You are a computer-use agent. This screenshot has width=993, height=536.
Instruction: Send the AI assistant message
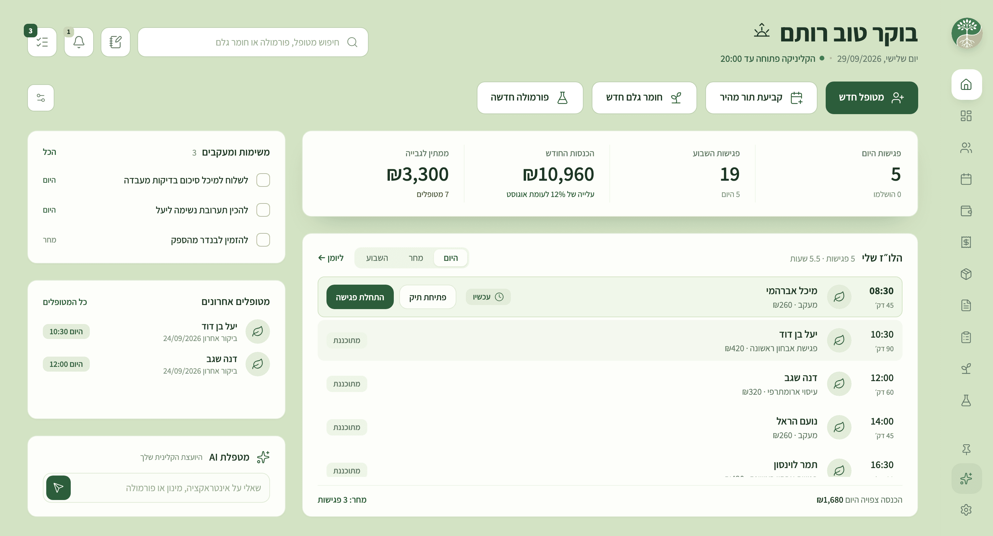pos(58,487)
